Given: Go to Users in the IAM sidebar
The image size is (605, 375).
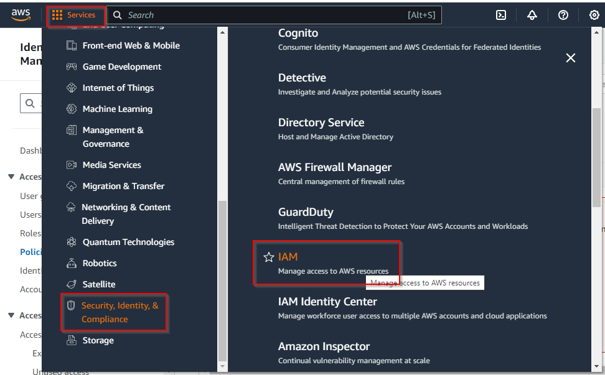Looking at the screenshot, I should point(30,215).
